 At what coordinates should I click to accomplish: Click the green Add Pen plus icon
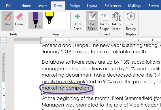pos(77,16)
